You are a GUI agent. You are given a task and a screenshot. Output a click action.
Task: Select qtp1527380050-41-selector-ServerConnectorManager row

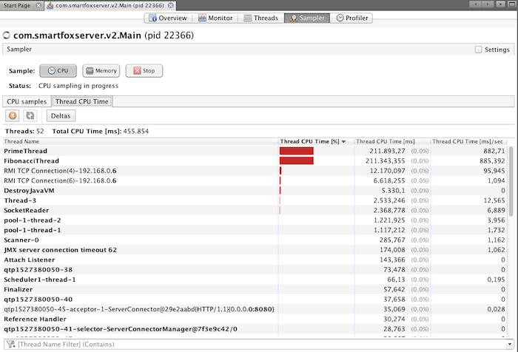pos(255,329)
